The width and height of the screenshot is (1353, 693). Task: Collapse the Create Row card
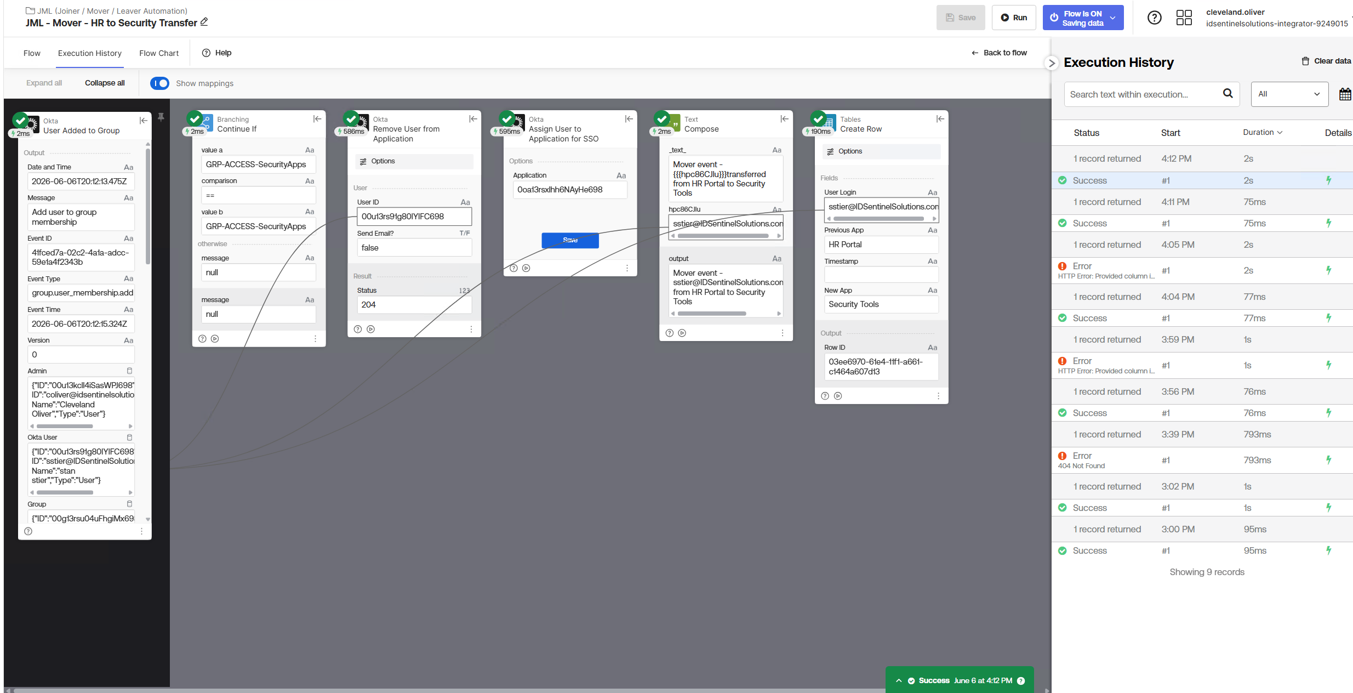(940, 119)
